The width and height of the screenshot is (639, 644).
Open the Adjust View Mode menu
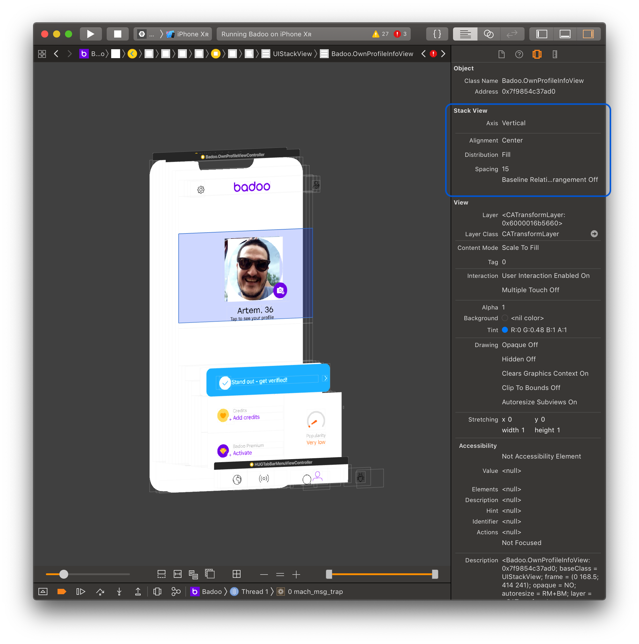click(x=193, y=574)
